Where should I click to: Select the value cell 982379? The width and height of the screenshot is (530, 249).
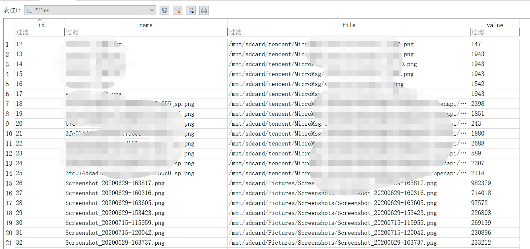(x=495, y=183)
